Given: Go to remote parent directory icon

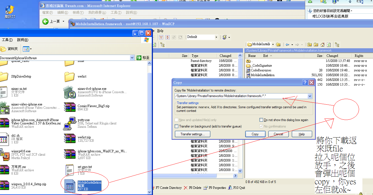Looking at the screenshot, I should click(x=309, y=45).
